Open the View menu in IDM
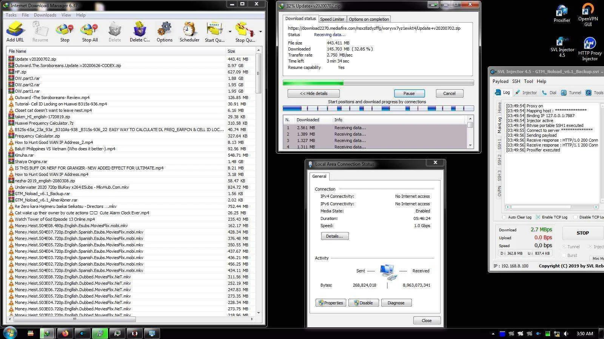 (x=66, y=15)
